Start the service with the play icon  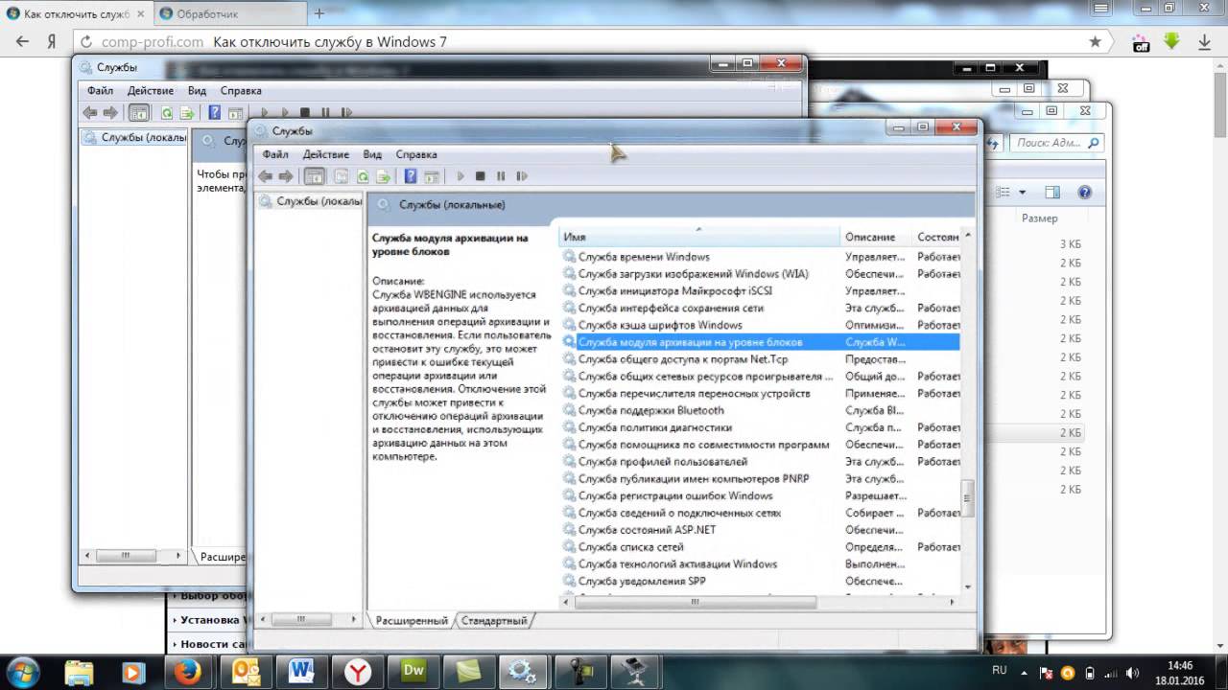point(460,176)
